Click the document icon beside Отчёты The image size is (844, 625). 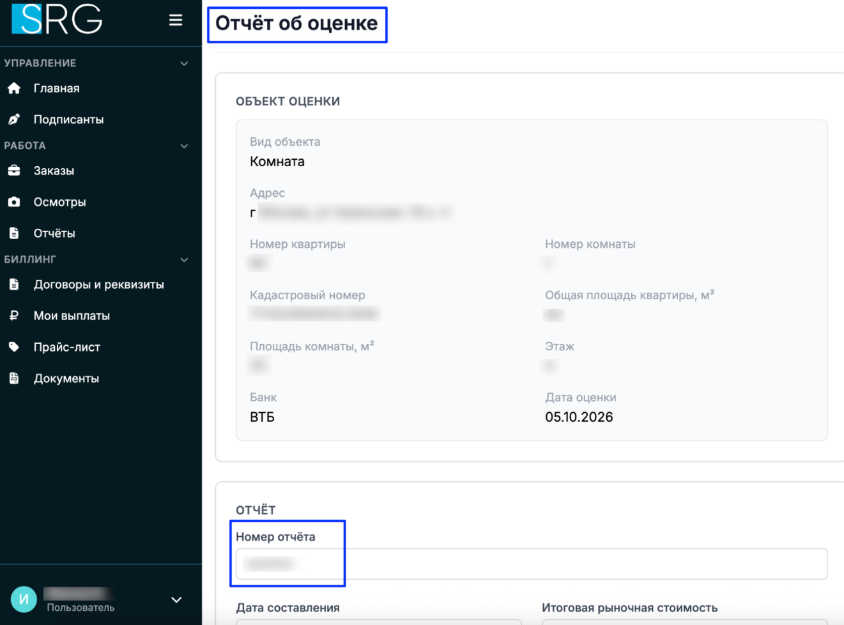(x=14, y=233)
